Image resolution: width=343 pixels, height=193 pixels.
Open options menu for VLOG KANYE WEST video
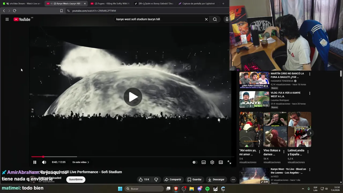310,93
